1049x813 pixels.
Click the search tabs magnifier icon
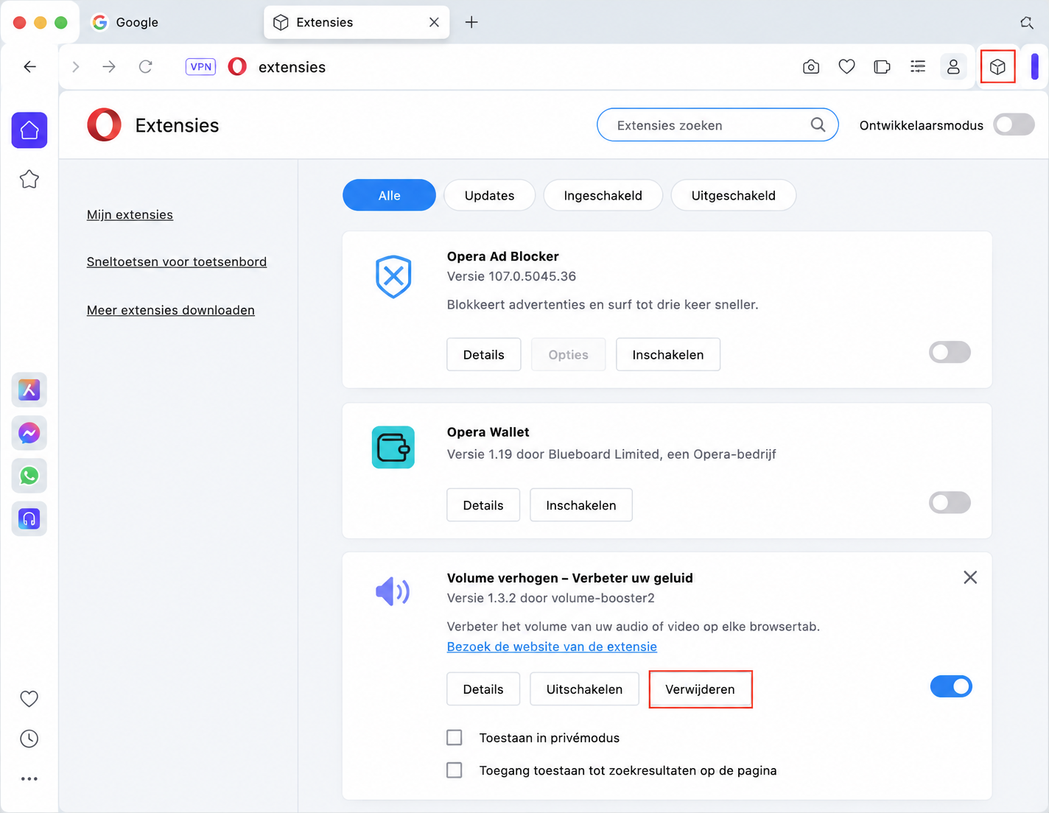(1027, 23)
